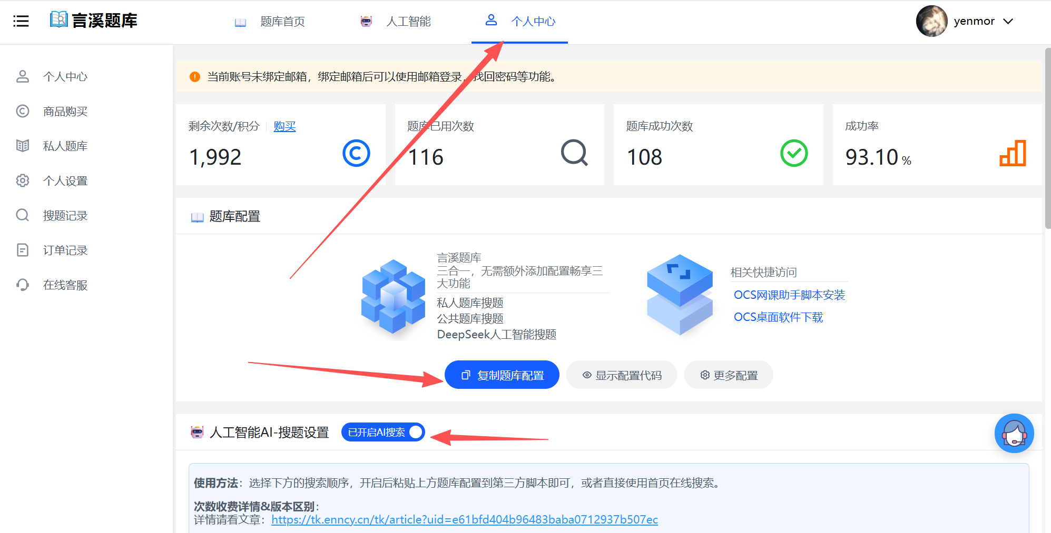The width and height of the screenshot is (1051, 533).
Task: Open 搜题记录 from the sidebar
Action: coord(65,216)
